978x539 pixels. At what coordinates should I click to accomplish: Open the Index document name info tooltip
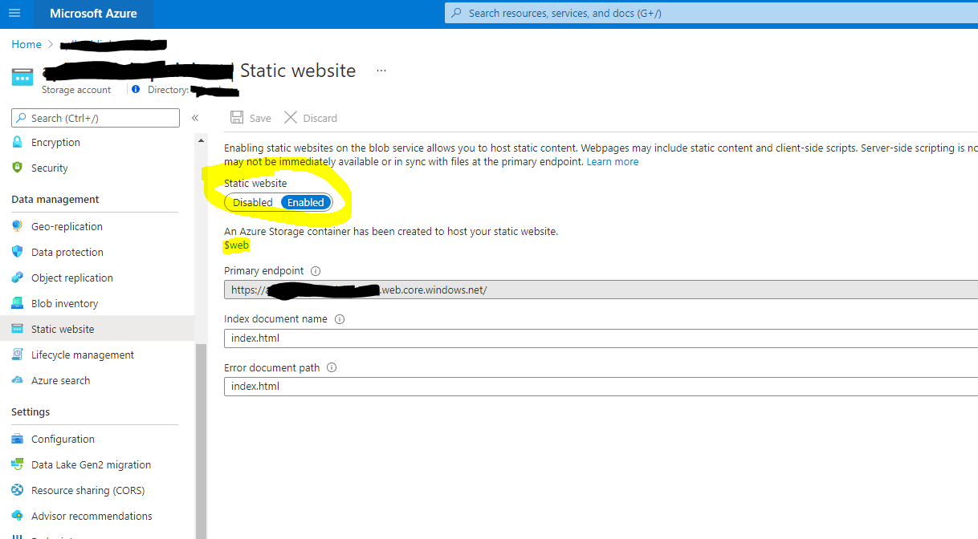[x=338, y=318]
